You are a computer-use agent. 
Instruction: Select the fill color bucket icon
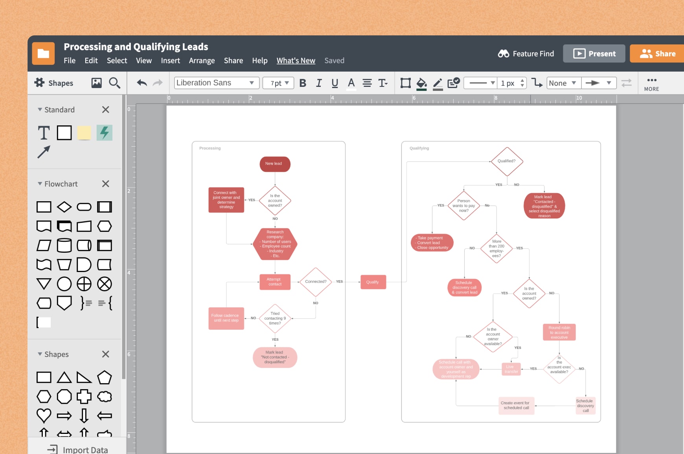tap(421, 83)
